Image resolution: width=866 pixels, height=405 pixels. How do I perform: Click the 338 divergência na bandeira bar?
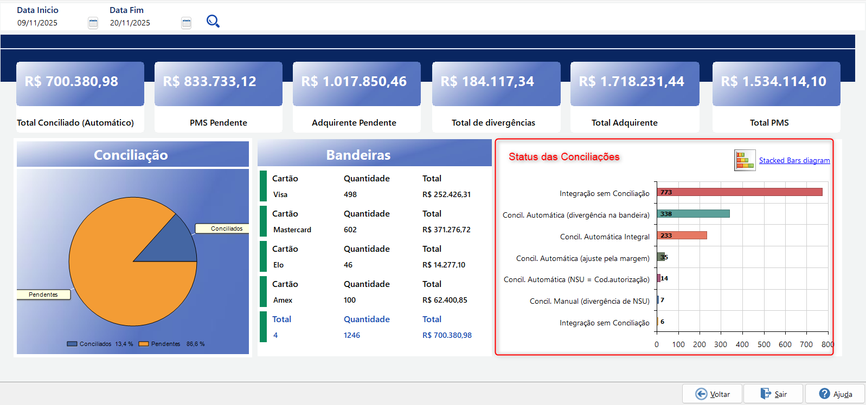(693, 214)
